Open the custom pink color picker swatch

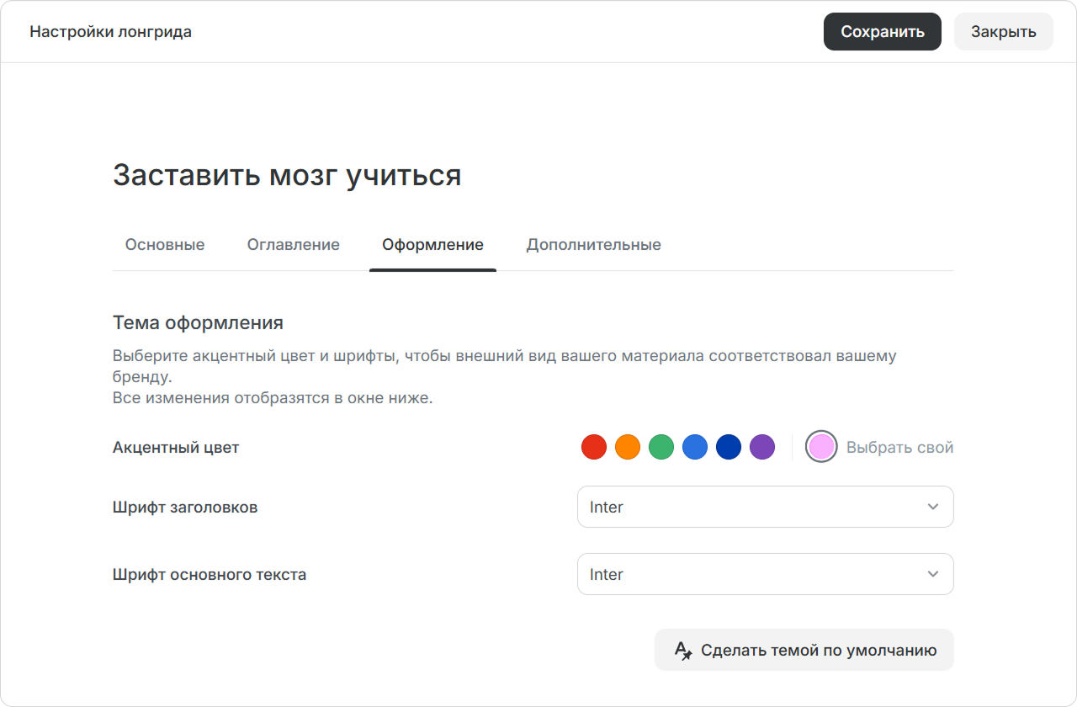click(821, 447)
